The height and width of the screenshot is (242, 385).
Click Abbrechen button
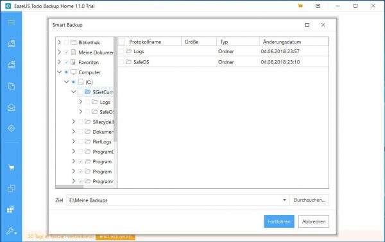point(314,222)
